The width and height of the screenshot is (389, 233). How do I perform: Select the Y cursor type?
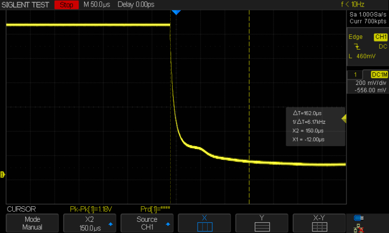click(262, 223)
